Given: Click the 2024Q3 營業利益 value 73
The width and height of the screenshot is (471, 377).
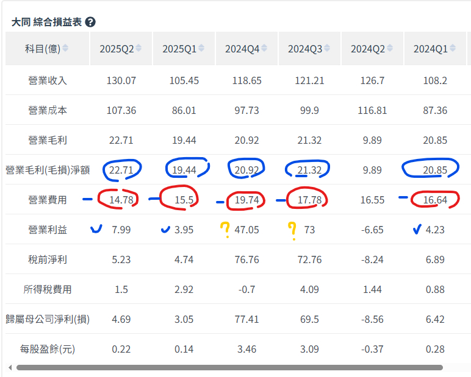Looking at the screenshot, I should 309,230.
